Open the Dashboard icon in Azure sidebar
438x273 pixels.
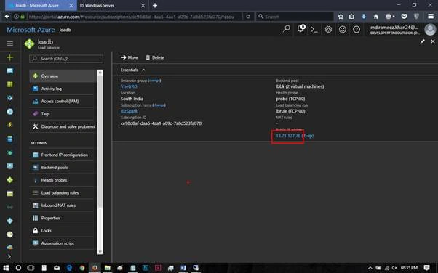(x=9, y=71)
